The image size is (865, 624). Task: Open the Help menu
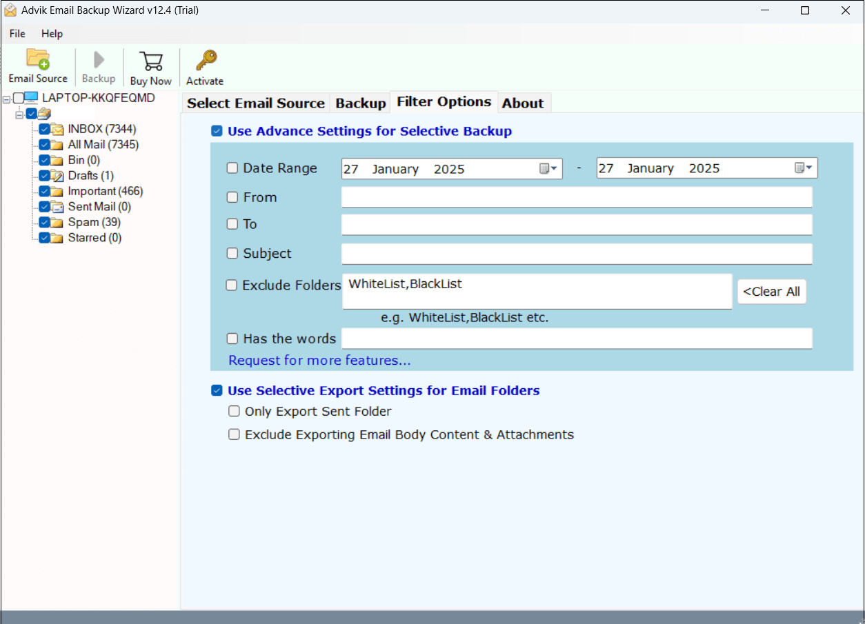coord(52,33)
